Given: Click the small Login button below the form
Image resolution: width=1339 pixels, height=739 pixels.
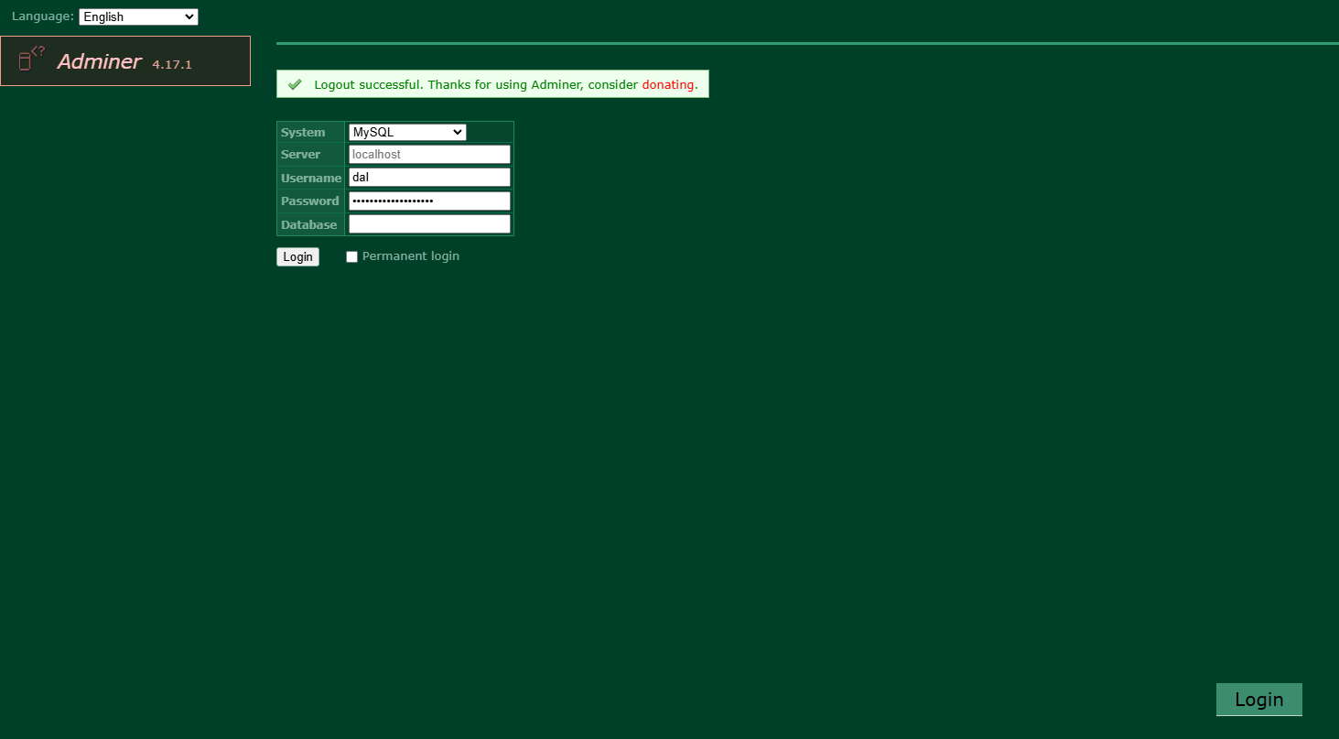Looking at the screenshot, I should (x=297, y=257).
